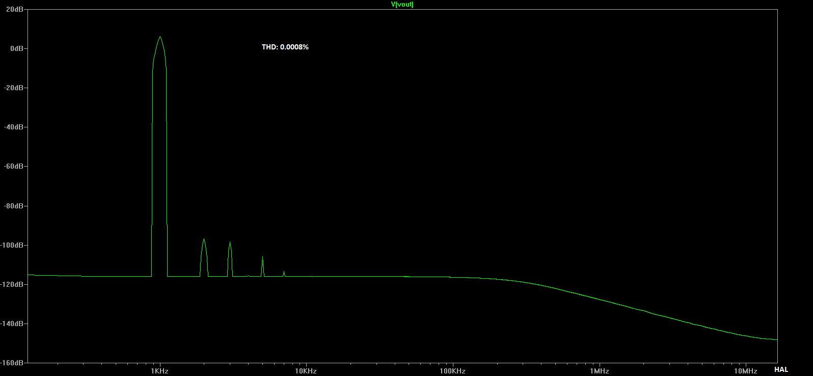Click the -120dB vertical axis label

pyautogui.click(x=12, y=284)
